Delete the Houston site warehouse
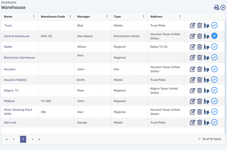The height and width of the screenshot is (150, 227). (x=199, y=69)
